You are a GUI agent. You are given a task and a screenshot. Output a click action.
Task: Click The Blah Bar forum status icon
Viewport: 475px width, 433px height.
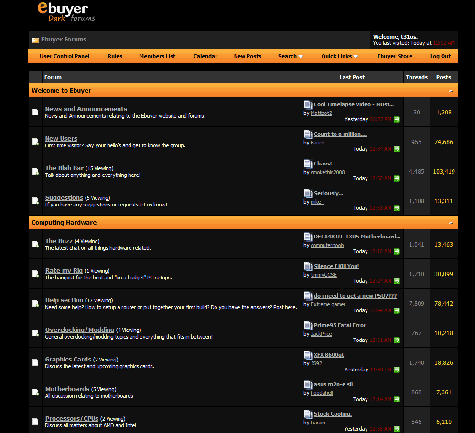35,171
